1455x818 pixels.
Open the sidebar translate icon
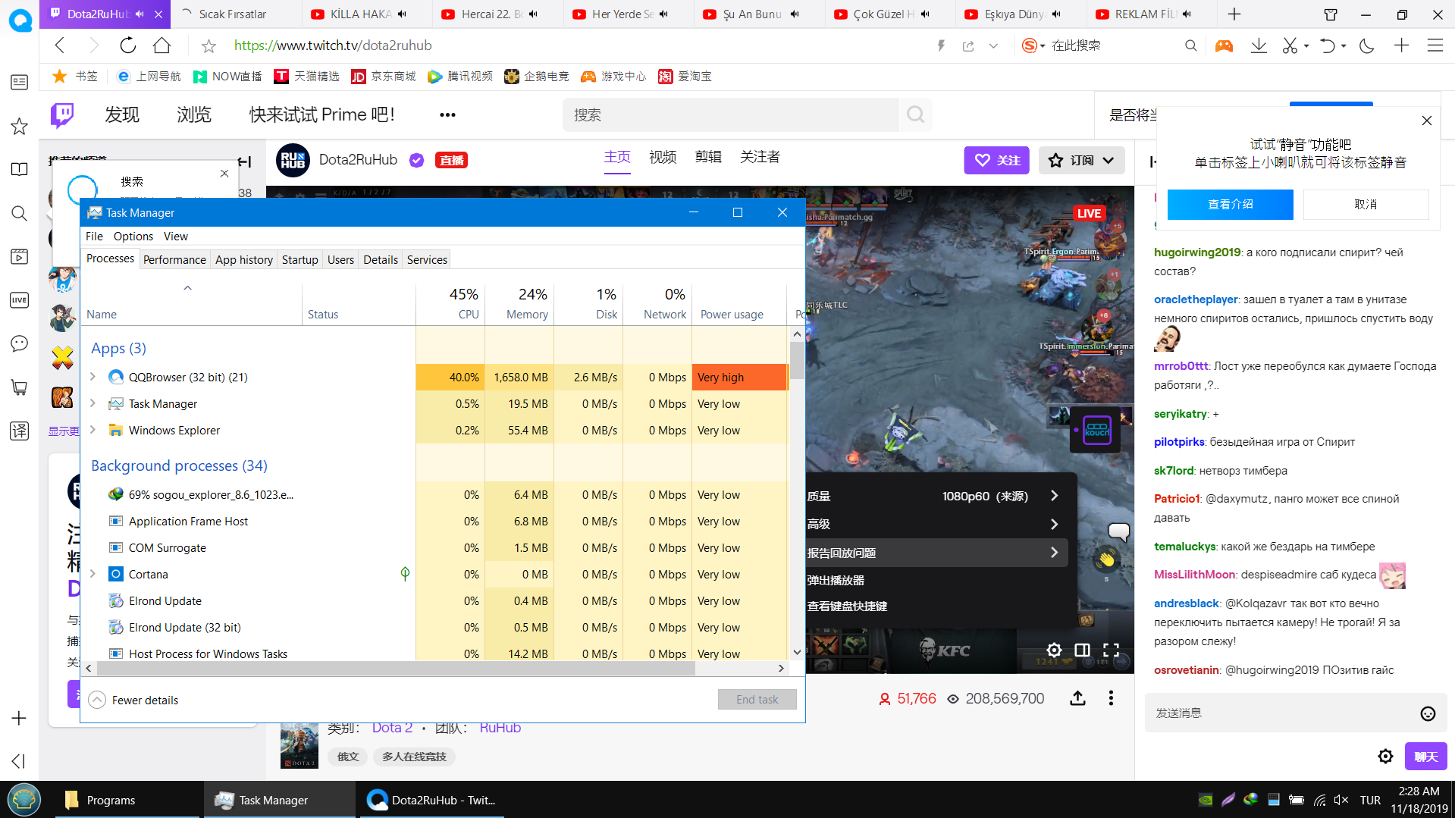(x=20, y=431)
